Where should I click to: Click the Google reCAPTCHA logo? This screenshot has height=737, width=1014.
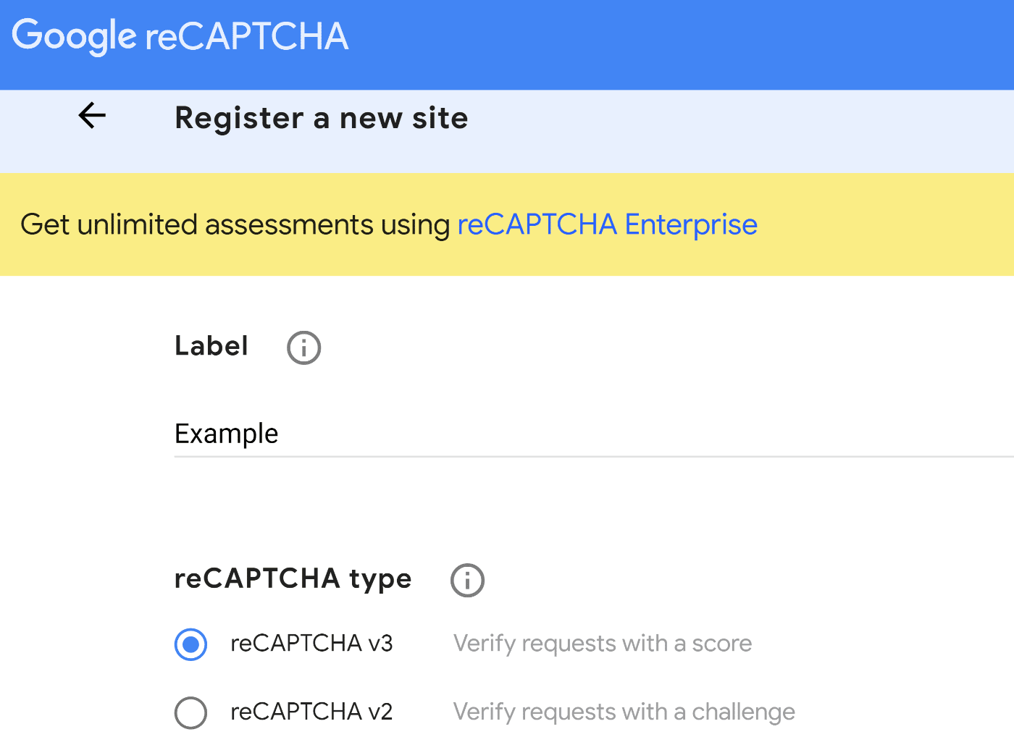click(183, 34)
